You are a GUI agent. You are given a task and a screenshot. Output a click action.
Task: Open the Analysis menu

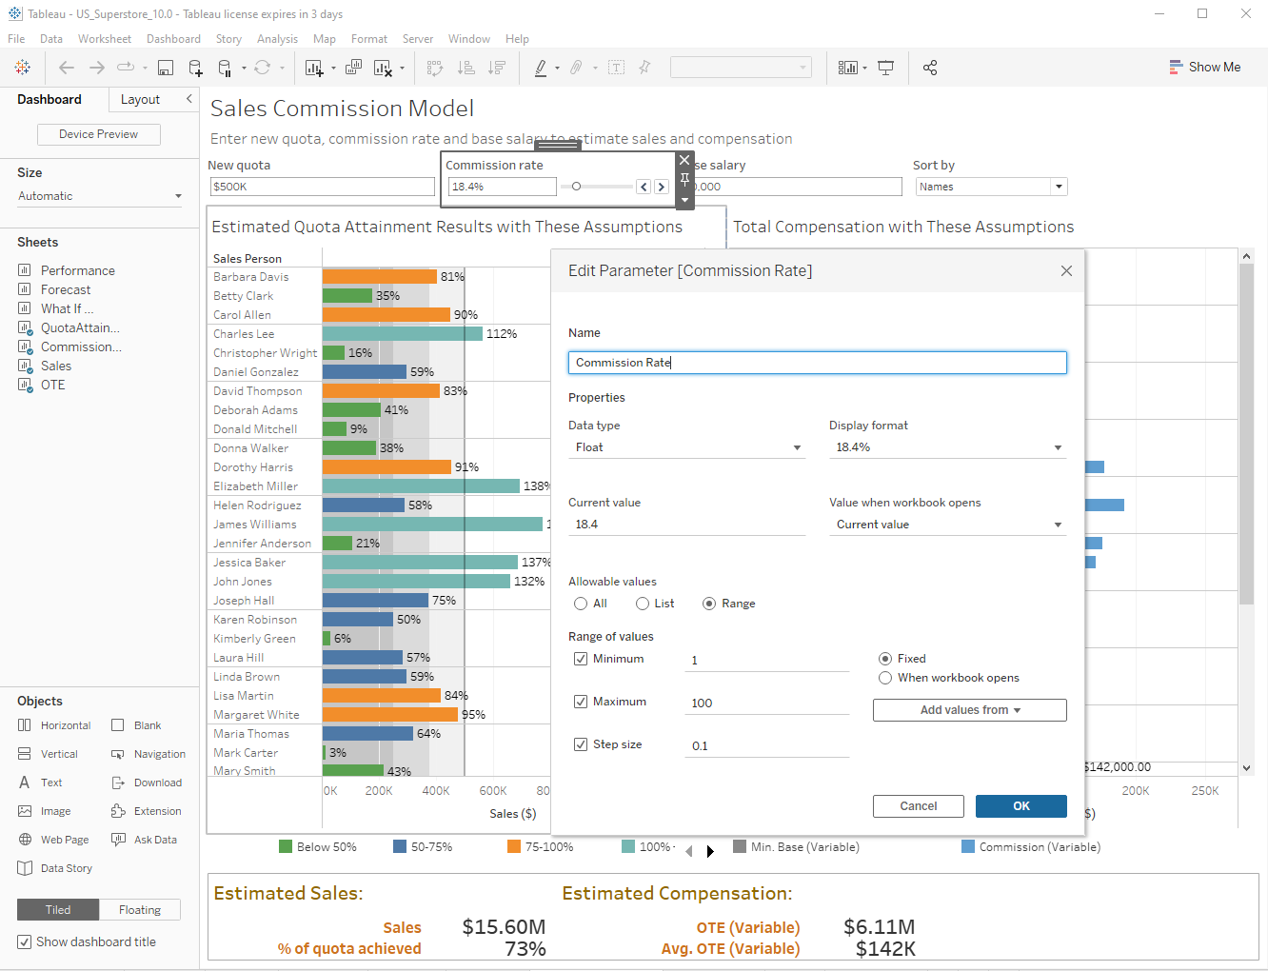[277, 39]
